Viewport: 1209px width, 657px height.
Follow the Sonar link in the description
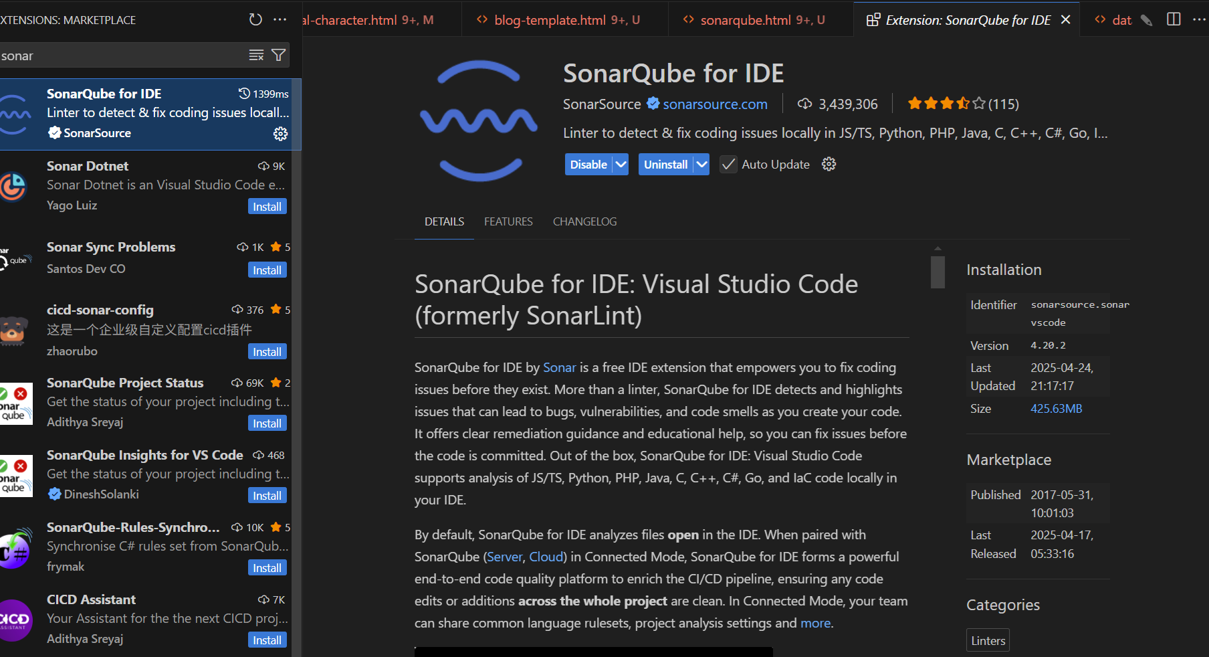[559, 367]
